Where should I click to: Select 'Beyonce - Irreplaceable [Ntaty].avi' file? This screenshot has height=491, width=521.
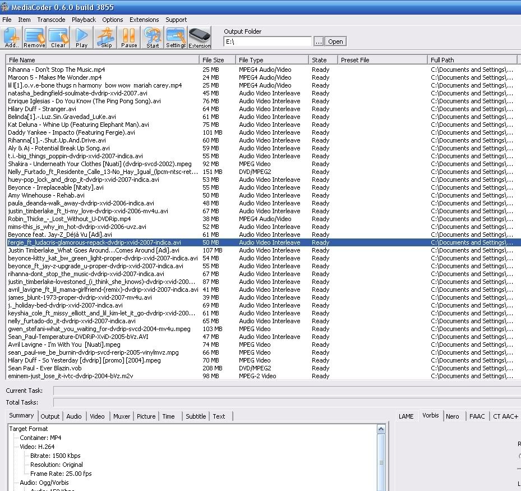(262, 187)
